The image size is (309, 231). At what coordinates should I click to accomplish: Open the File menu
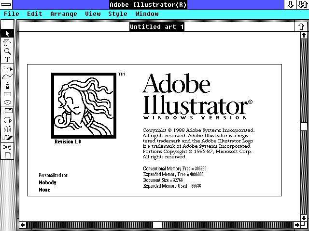click(x=12, y=14)
